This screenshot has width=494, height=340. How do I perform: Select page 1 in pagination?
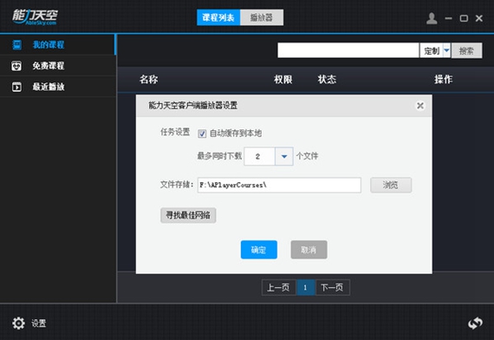305,287
